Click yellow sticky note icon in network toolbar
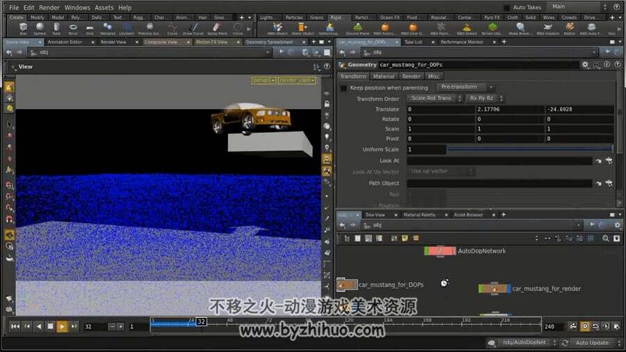 405,238
